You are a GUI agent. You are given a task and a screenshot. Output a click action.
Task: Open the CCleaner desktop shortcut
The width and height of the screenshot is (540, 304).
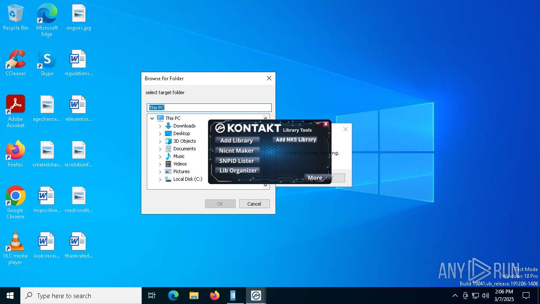tap(16, 63)
